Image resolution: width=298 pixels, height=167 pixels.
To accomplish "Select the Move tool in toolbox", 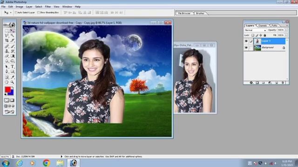I will tap(13, 31).
